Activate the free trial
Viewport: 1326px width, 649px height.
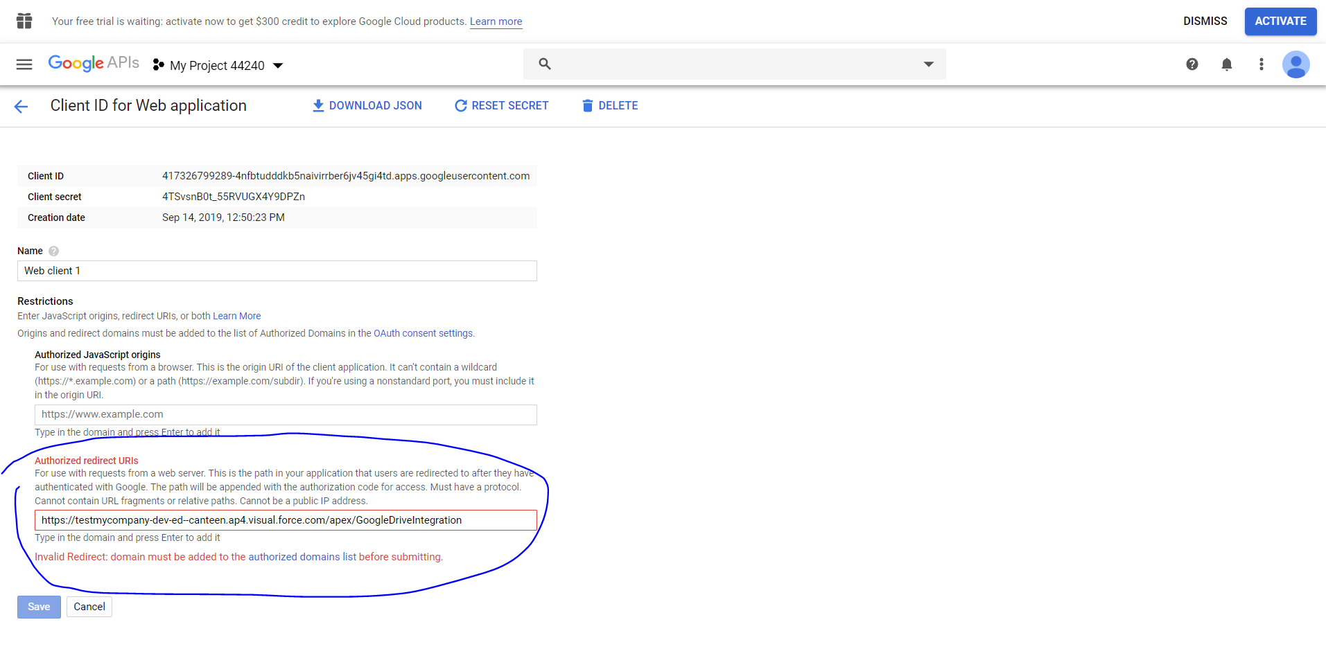tap(1280, 21)
